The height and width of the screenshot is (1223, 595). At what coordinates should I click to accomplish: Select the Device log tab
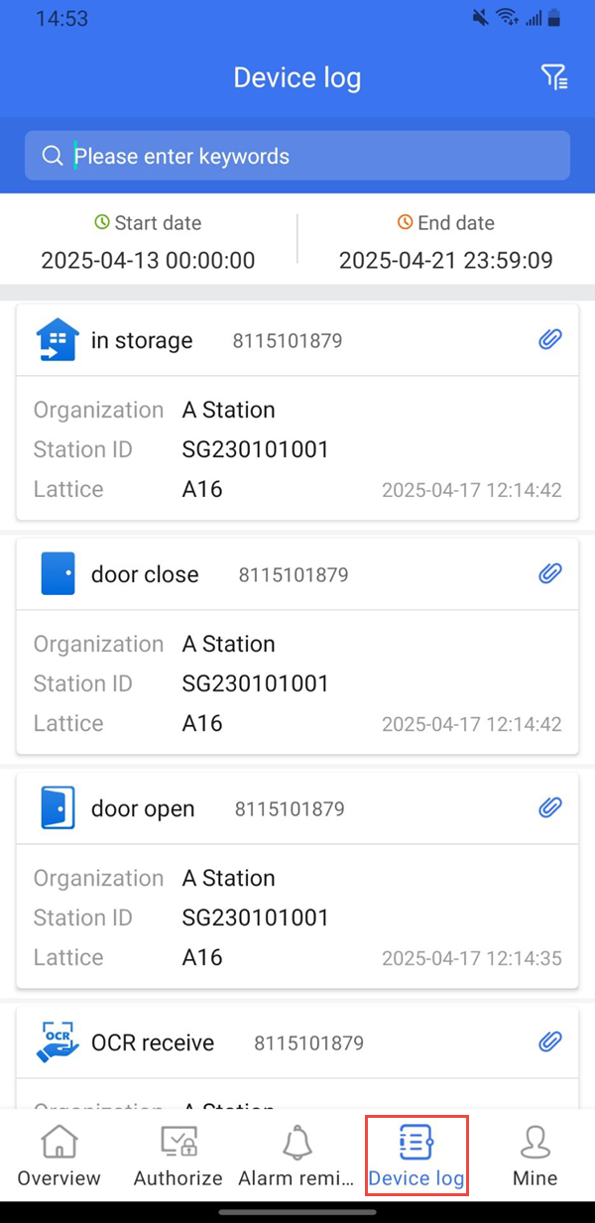(x=416, y=1156)
